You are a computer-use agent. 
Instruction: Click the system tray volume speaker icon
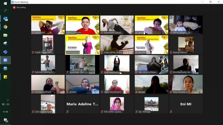click(8, 104)
